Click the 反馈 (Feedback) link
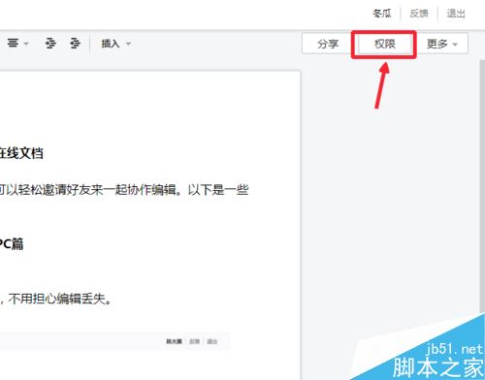485x380 pixels. (x=419, y=14)
